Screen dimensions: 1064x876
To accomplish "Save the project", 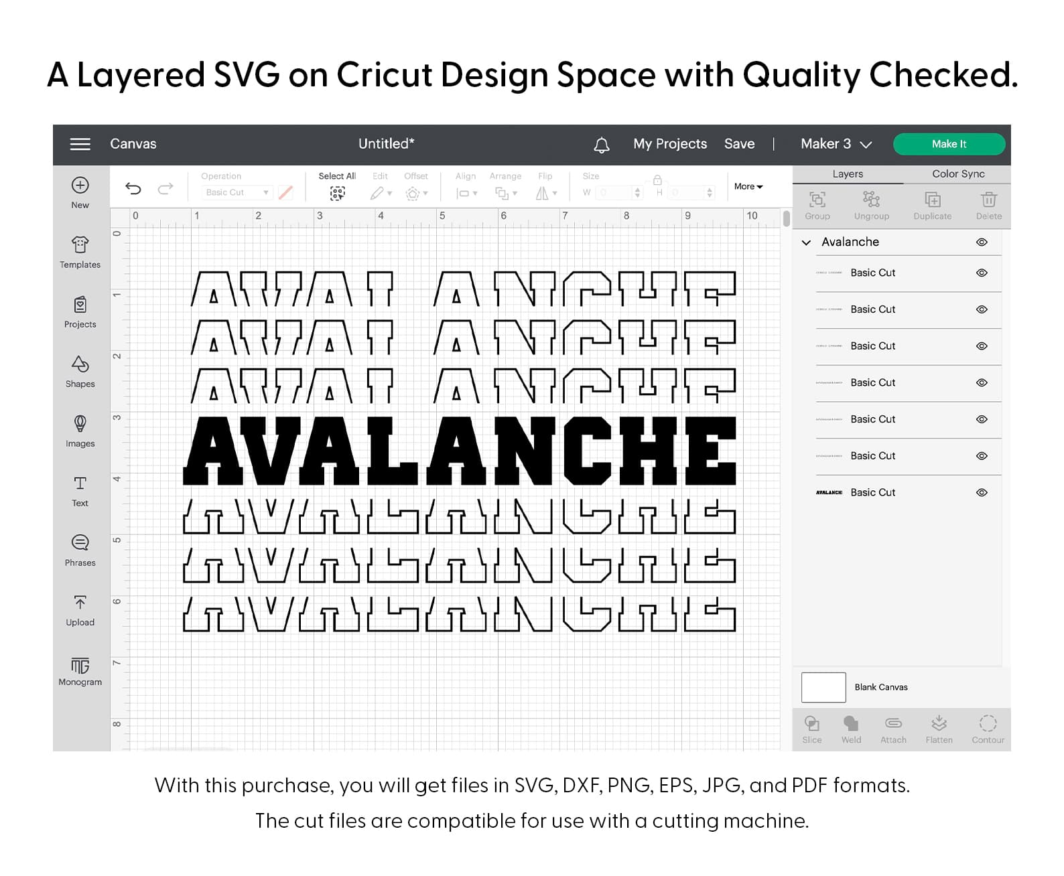I will point(739,144).
